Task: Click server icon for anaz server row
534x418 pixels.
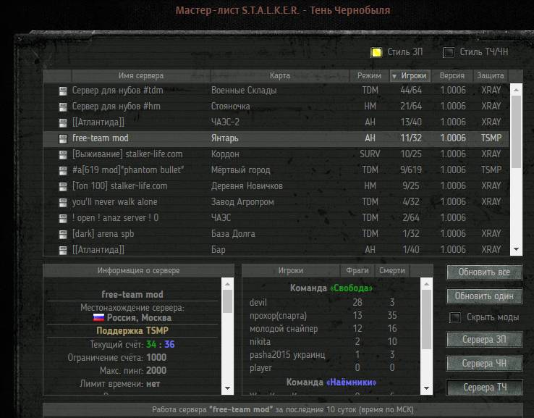Action: [63, 219]
